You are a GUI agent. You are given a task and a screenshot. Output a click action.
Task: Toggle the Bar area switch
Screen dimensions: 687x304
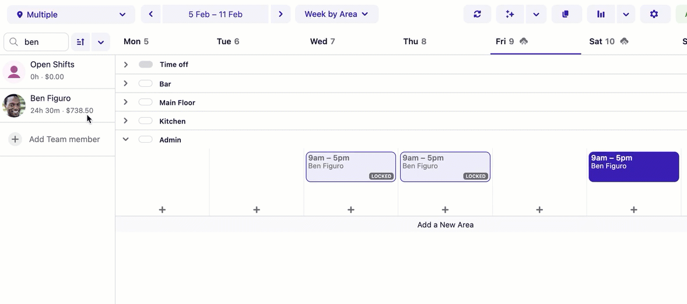(x=145, y=83)
